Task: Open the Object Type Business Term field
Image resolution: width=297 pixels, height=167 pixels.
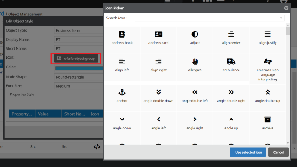Action: (x=78, y=30)
